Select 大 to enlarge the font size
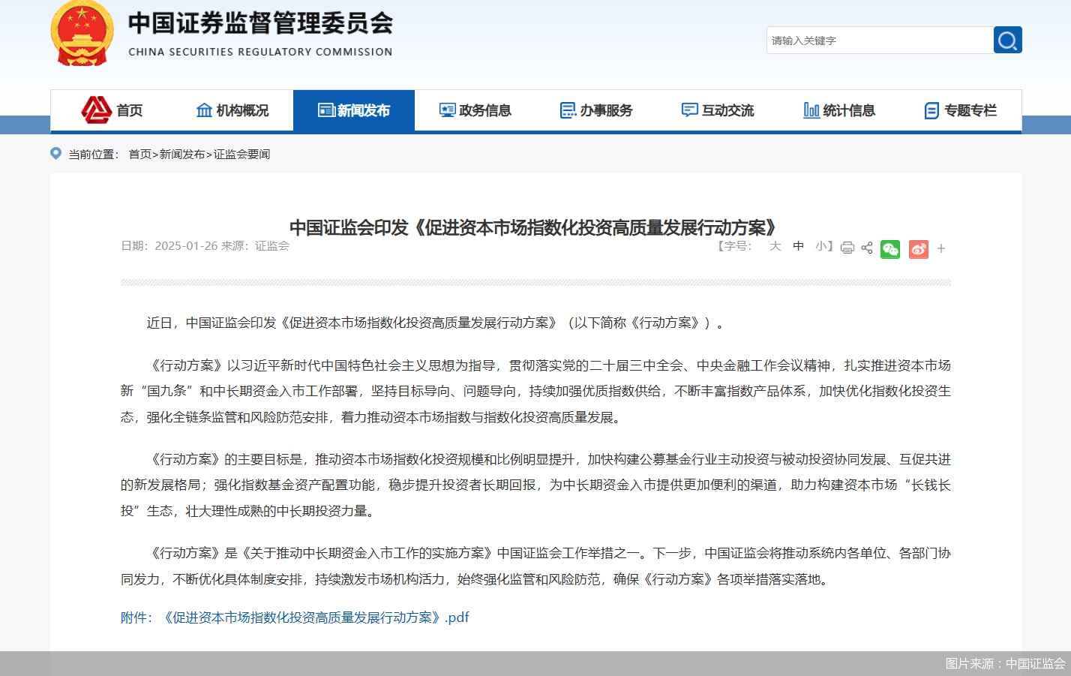 pos(775,246)
